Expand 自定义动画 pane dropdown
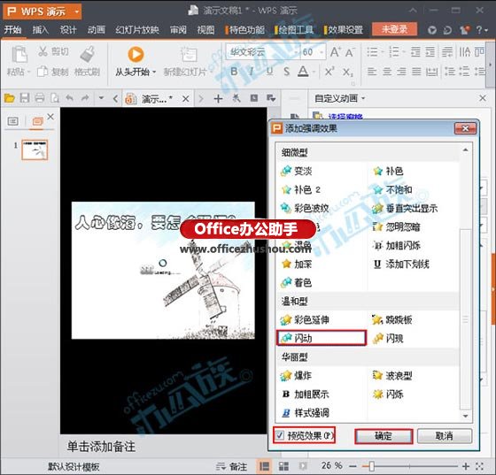This screenshot has width=496, height=475. pyautogui.click(x=363, y=98)
